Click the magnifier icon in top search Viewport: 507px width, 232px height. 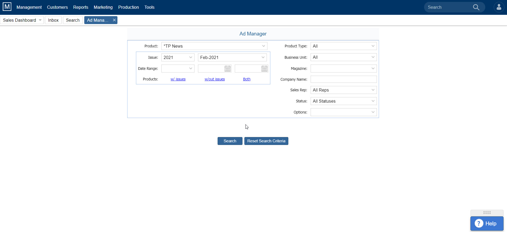pyautogui.click(x=476, y=7)
